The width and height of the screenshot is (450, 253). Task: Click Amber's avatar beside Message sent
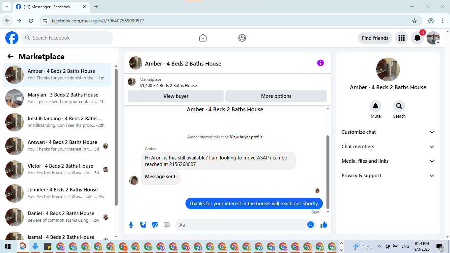click(134, 180)
